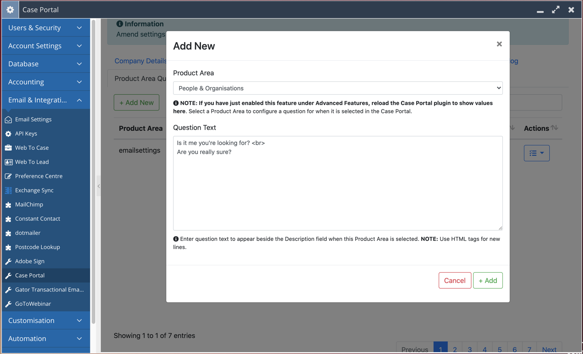Click the Web To Case briefcase icon
The height and width of the screenshot is (354, 583).
8,148
